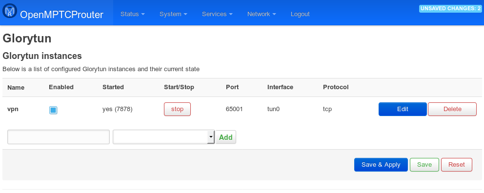Open the Status menu

tap(132, 14)
